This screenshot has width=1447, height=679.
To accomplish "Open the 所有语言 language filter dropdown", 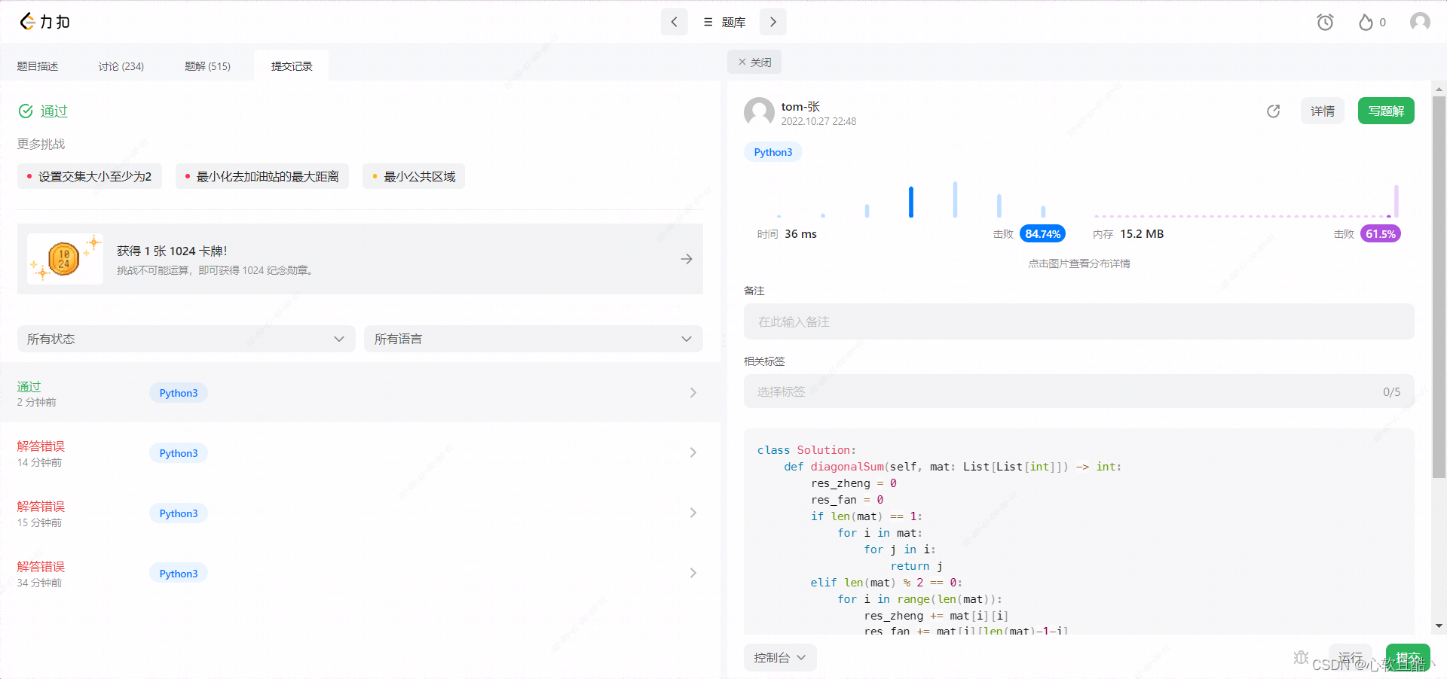I will click(533, 339).
